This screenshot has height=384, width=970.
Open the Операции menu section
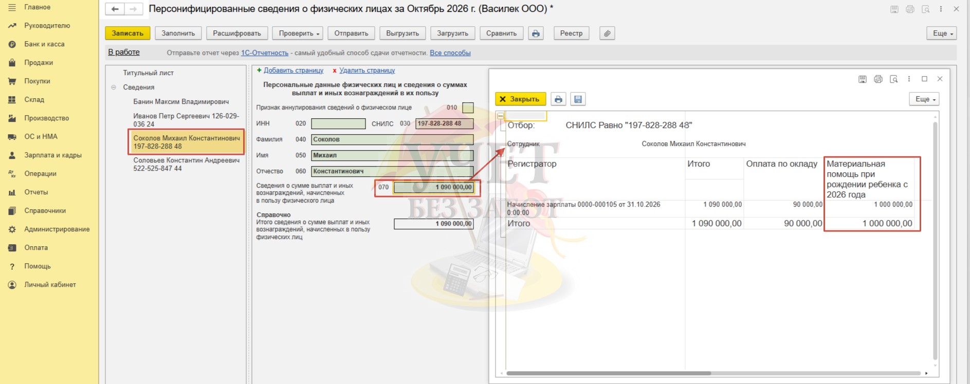40,174
